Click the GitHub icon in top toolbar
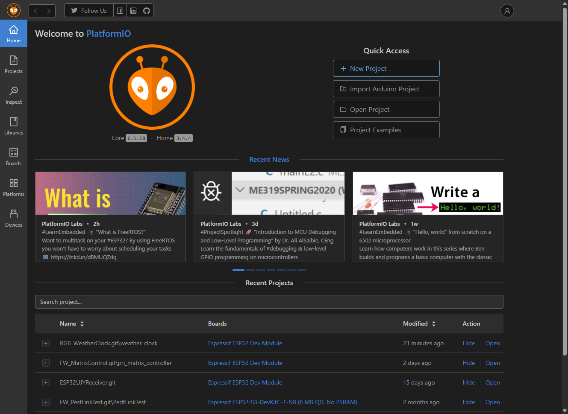Screen dimensions: 568x414 pos(147,11)
